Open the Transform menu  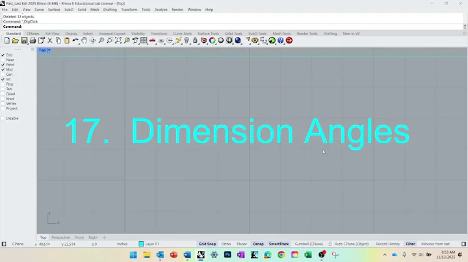pyautogui.click(x=129, y=10)
